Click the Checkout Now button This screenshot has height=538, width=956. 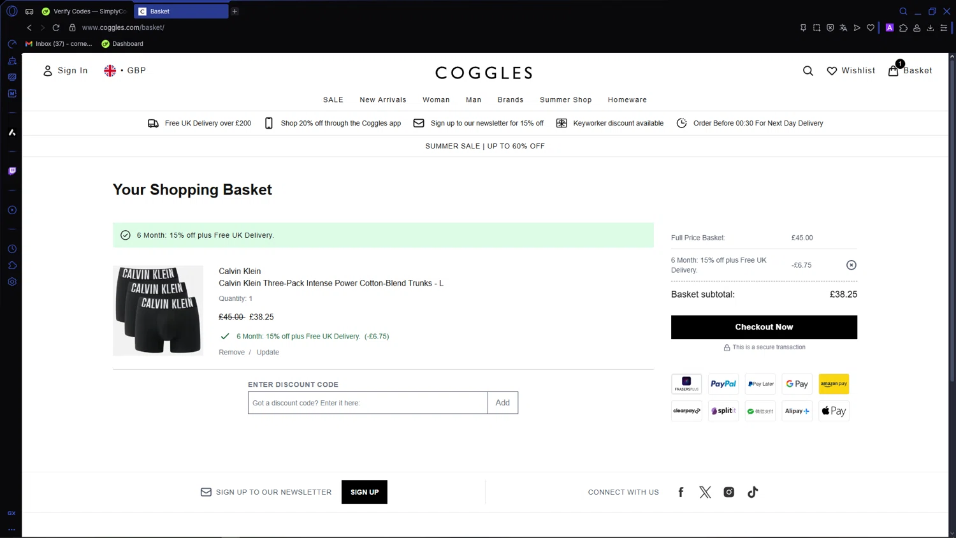click(x=764, y=327)
